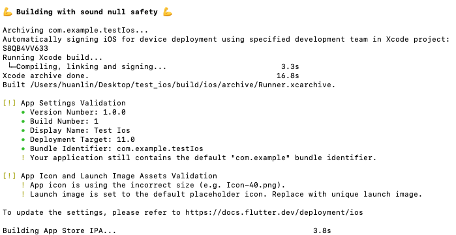Click yellow exclamation before default bundle identifier warning
Screen dimensions: 456x235
pyautogui.click(x=23, y=158)
